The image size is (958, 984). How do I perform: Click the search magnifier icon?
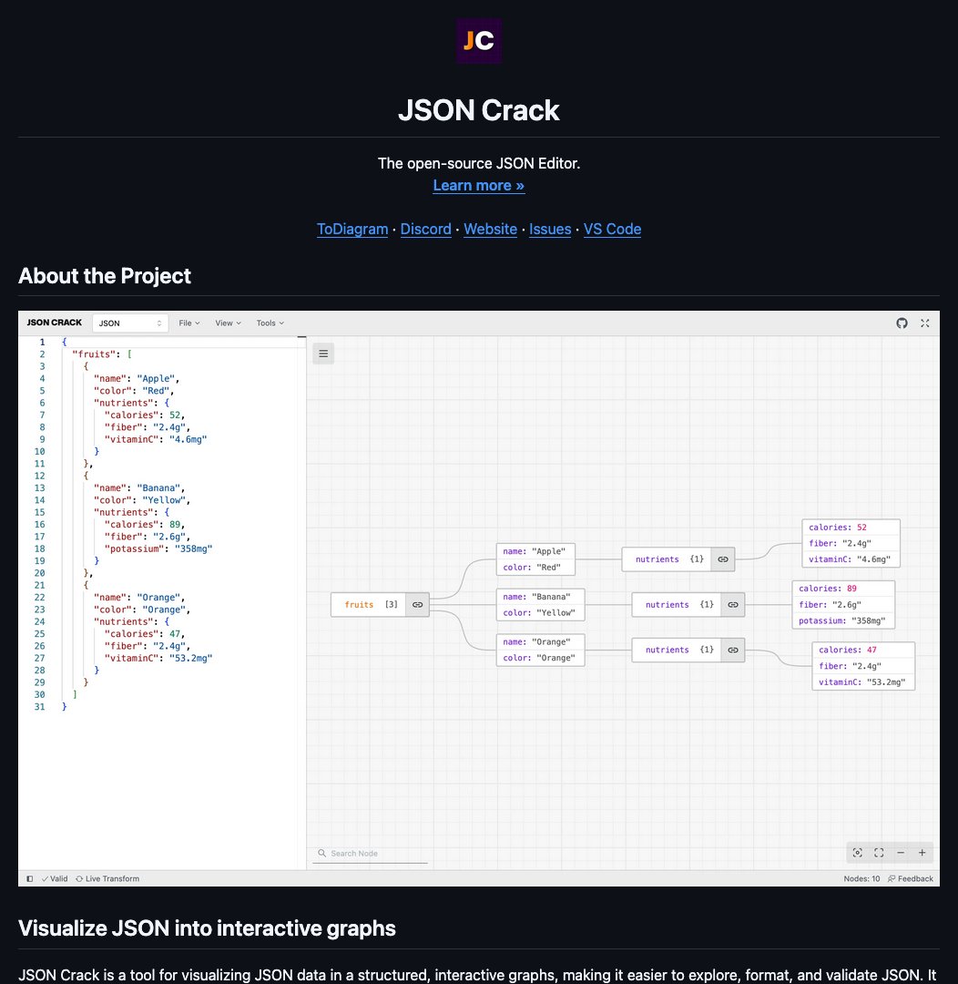point(321,854)
